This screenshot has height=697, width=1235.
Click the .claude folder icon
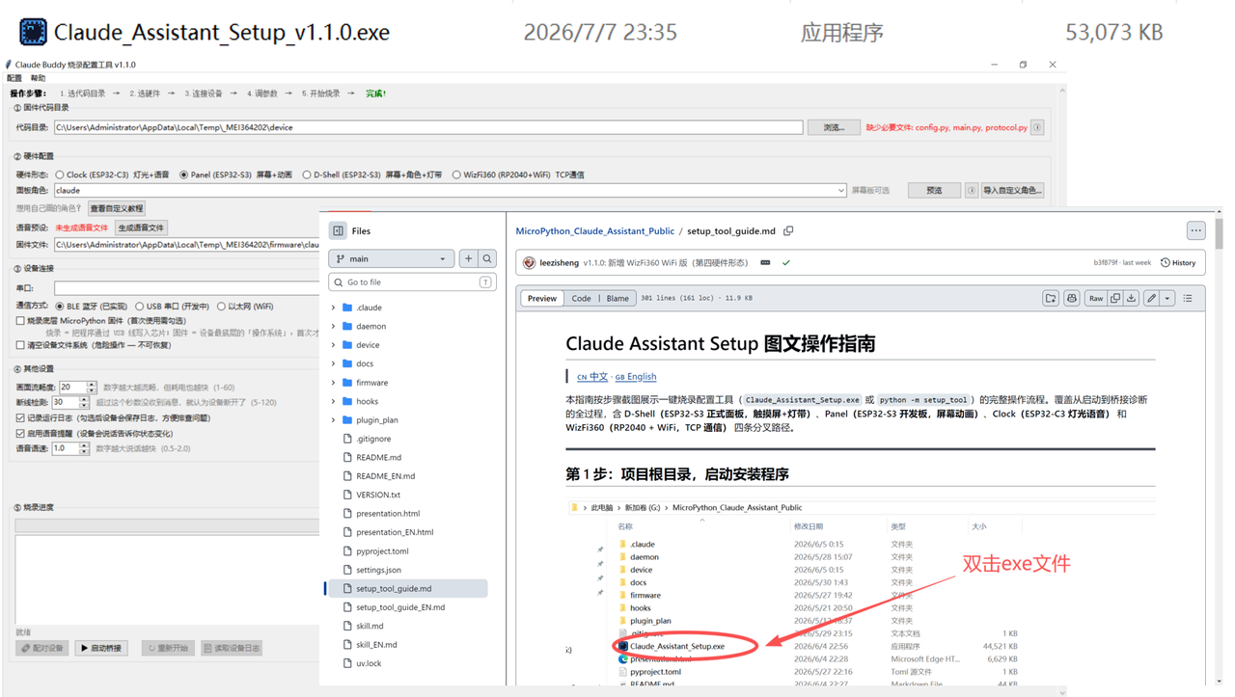(x=347, y=308)
